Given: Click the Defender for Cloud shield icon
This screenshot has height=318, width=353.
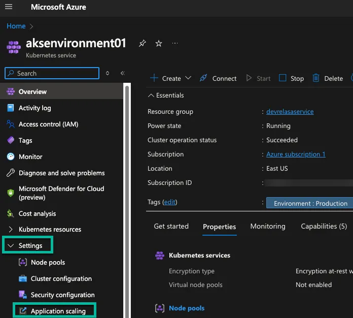Looking at the screenshot, I should coord(10,193).
